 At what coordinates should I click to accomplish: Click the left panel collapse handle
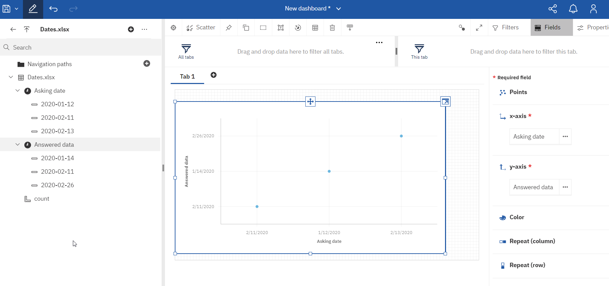tap(163, 168)
